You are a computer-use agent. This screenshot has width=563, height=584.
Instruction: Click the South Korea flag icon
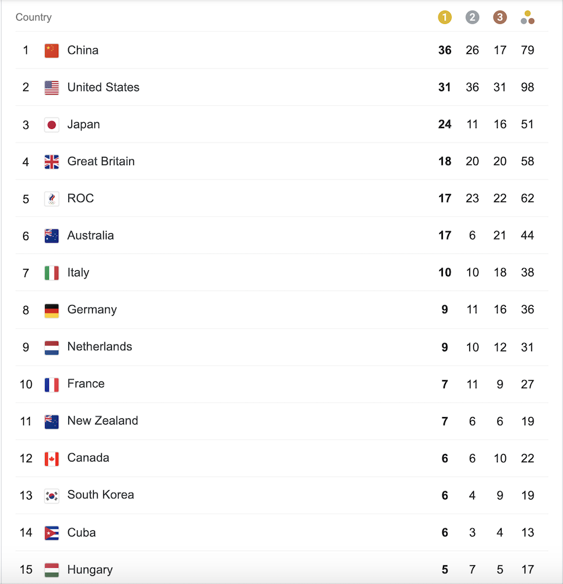(51, 496)
